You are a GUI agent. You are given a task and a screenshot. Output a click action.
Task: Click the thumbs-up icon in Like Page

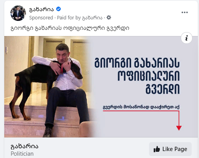(157, 149)
